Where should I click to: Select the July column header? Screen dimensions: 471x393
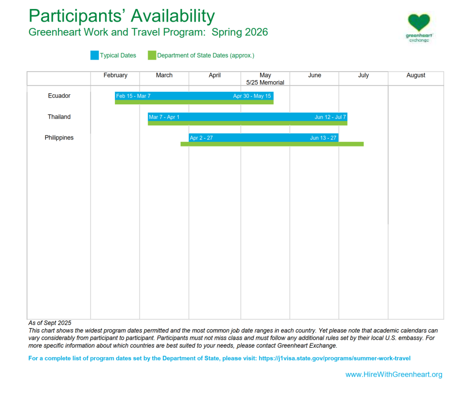(x=364, y=75)
